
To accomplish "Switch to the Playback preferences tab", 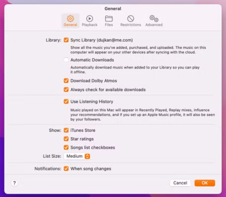I will [x=90, y=21].
